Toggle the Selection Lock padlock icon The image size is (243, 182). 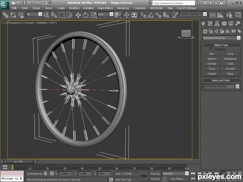click(45, 174)
